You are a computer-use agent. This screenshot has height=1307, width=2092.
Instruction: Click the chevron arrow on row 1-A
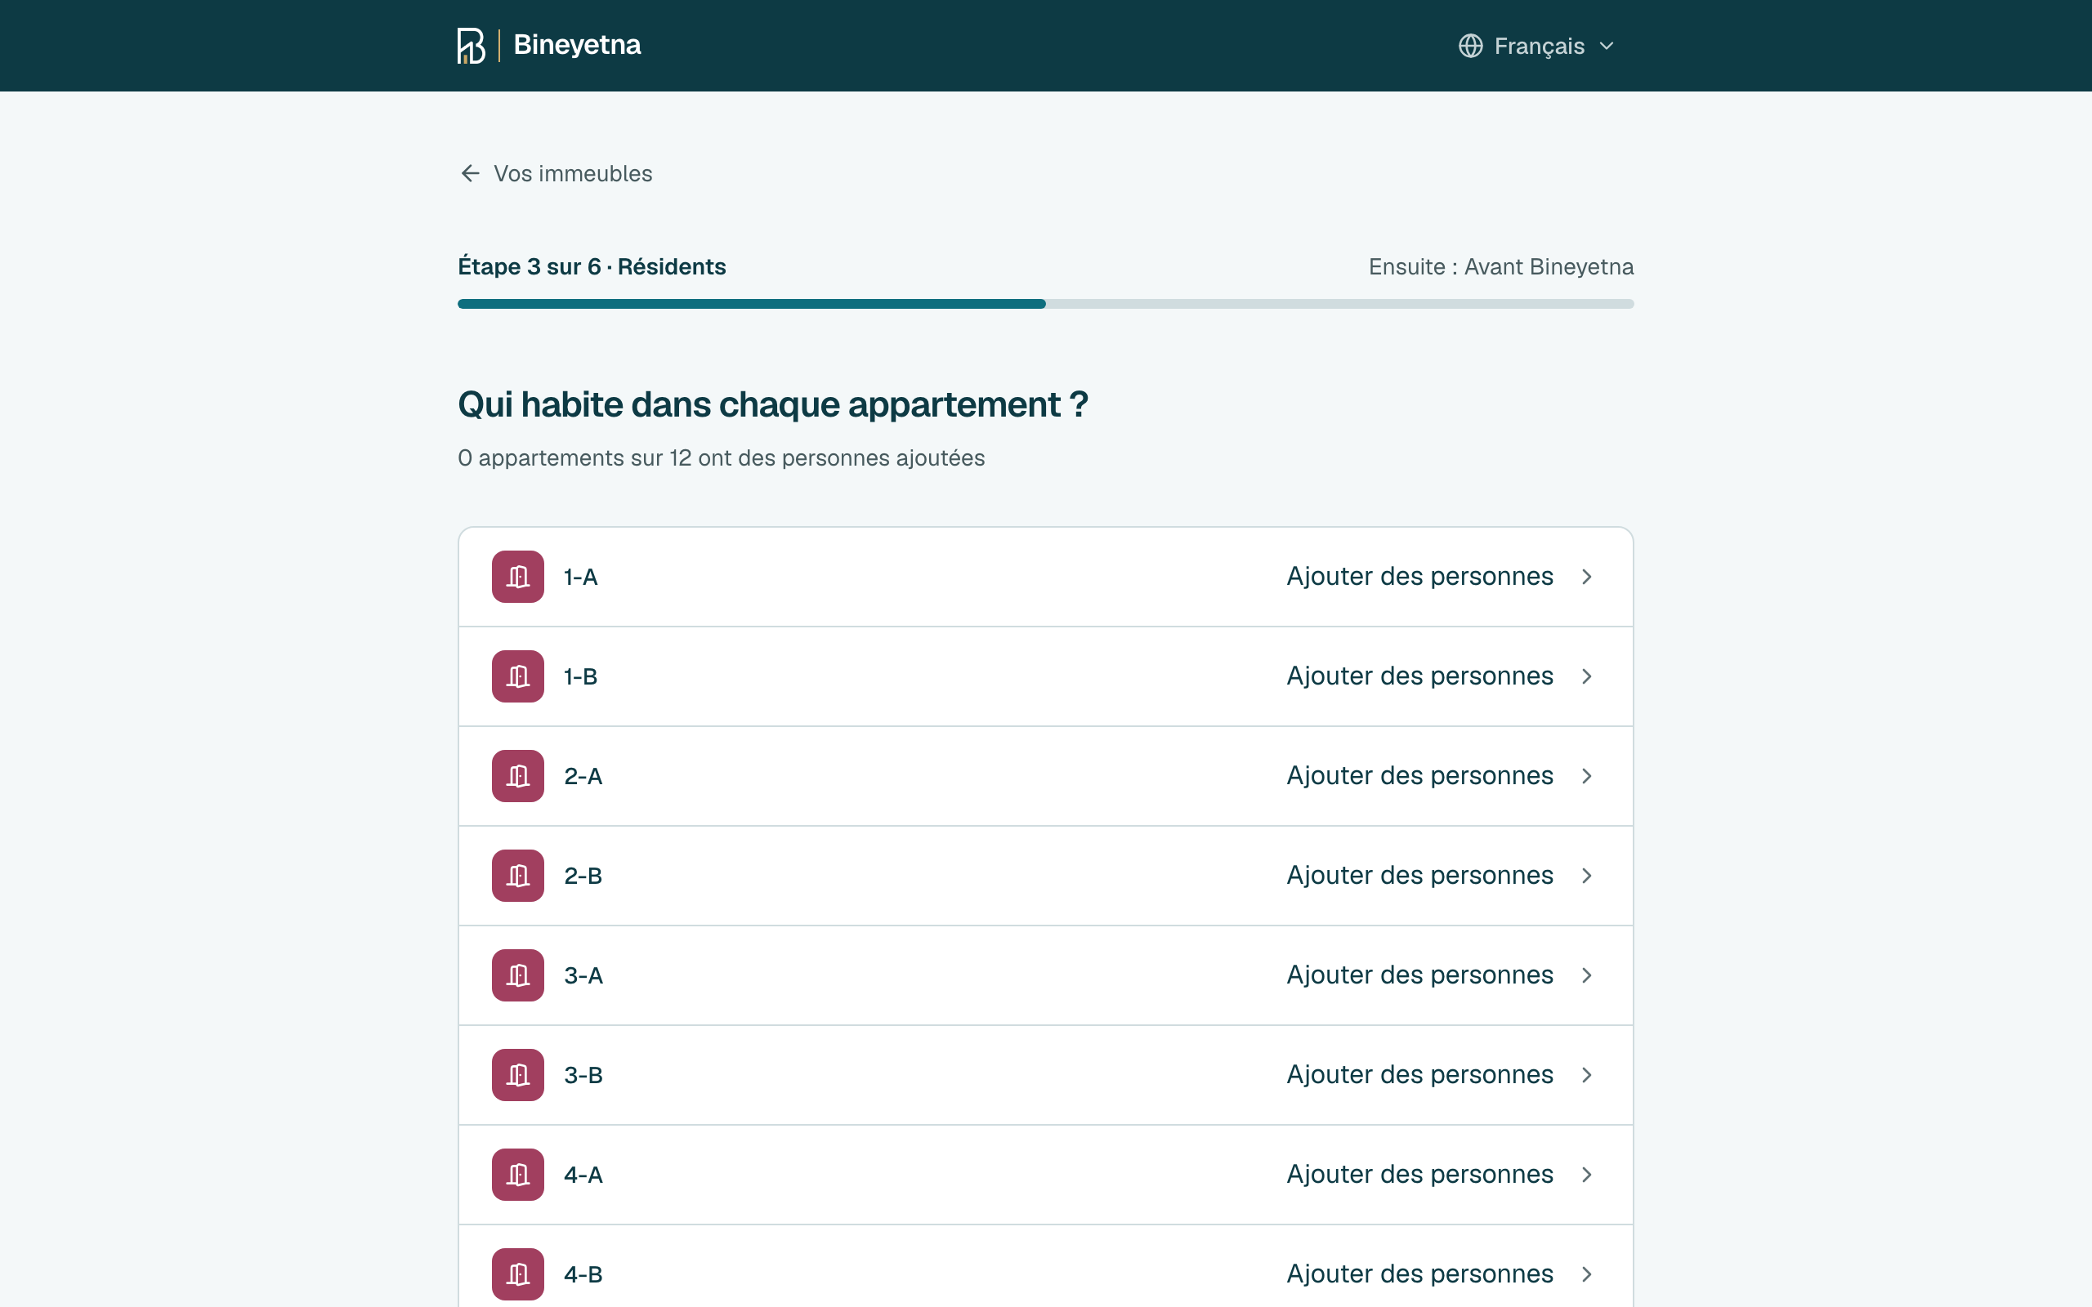[x=1586, y=577]
